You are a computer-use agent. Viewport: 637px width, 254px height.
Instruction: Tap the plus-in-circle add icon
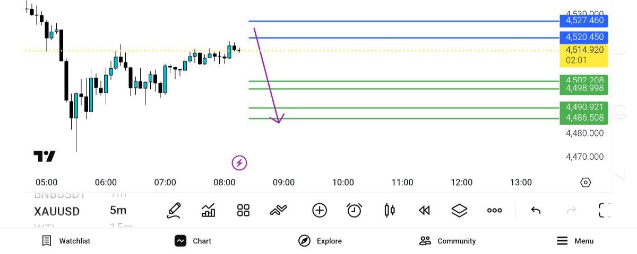(x=319, y=211)
